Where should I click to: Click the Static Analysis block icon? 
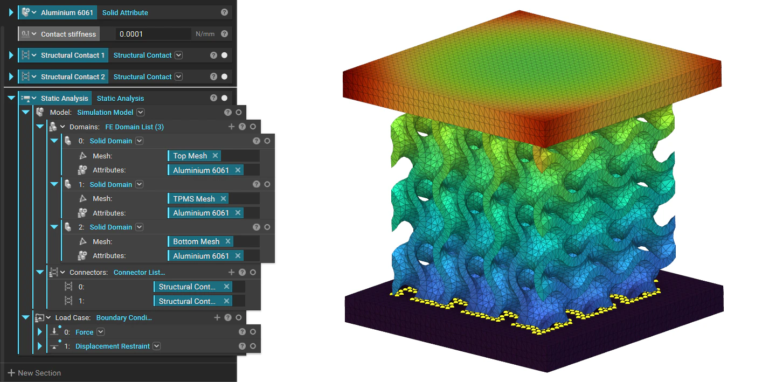25,99
